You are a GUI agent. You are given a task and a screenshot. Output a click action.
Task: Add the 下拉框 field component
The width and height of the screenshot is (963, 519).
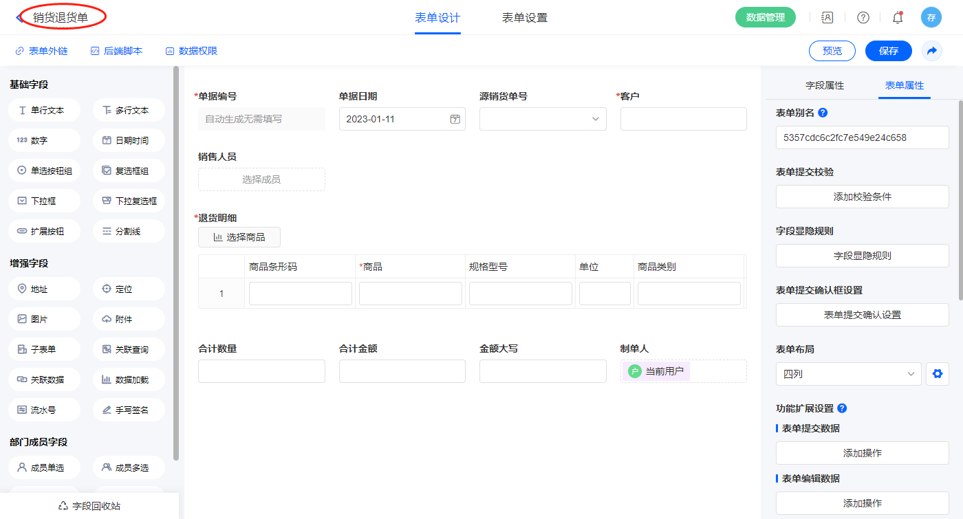pyautogui.click(x=45, y=201)
